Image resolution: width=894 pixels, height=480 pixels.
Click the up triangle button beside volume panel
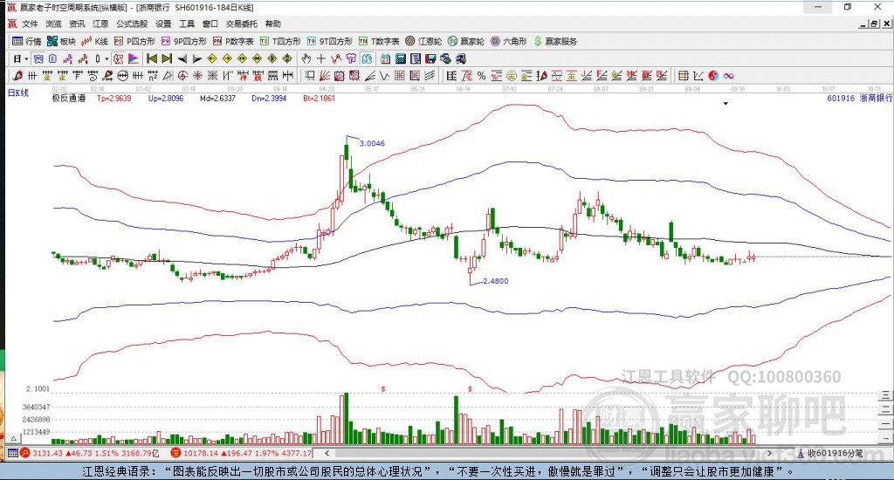(x=14, y=439)
